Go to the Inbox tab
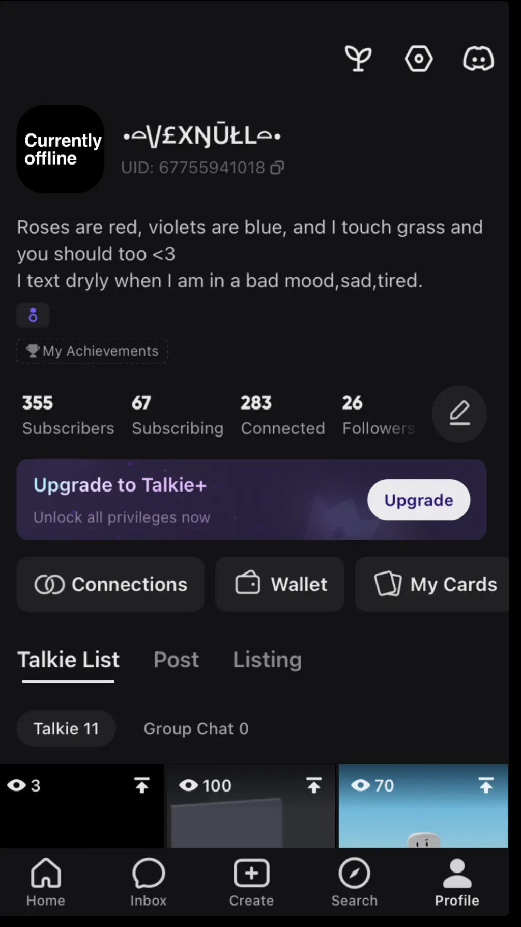The width and height of the screenshot is (521, 927). coord(148,882)
